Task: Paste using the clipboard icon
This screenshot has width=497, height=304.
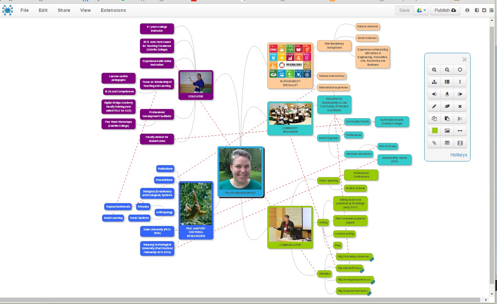Action: click(447, 118)
